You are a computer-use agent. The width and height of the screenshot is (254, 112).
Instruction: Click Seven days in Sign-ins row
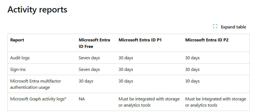89,70
